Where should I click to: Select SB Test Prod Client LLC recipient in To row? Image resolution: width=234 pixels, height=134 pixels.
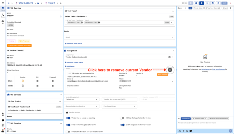[199, 119]
